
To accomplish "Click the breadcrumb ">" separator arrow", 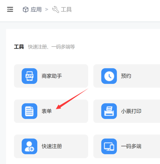I will point(47,10).
